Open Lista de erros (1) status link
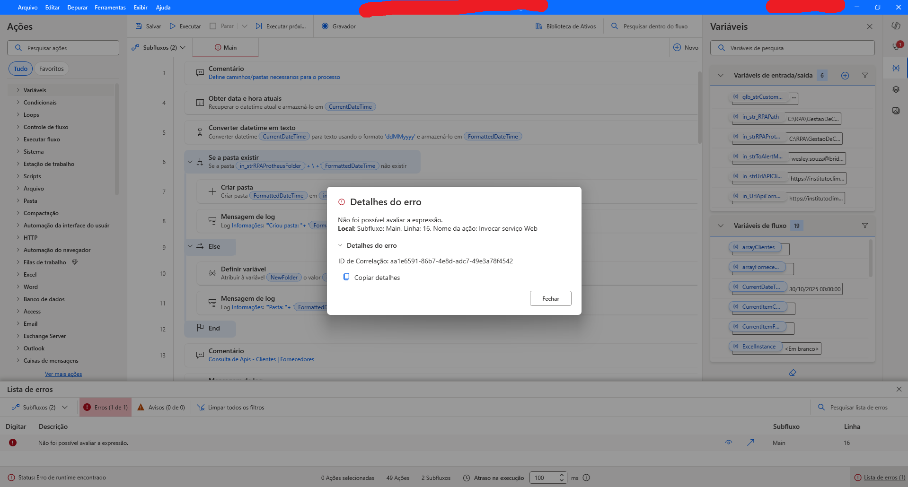The height and width of the screenshot is (487, 908). pyautogui.click(x=880, y=478)
